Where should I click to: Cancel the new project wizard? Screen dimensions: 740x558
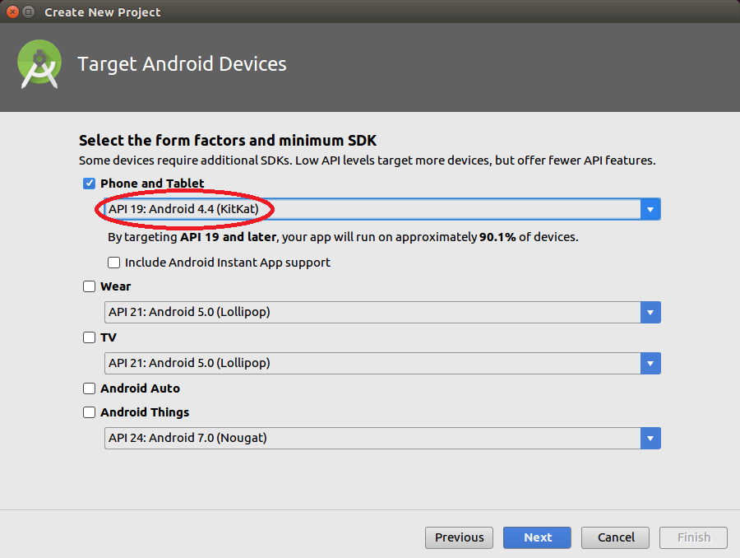point(615,537)
